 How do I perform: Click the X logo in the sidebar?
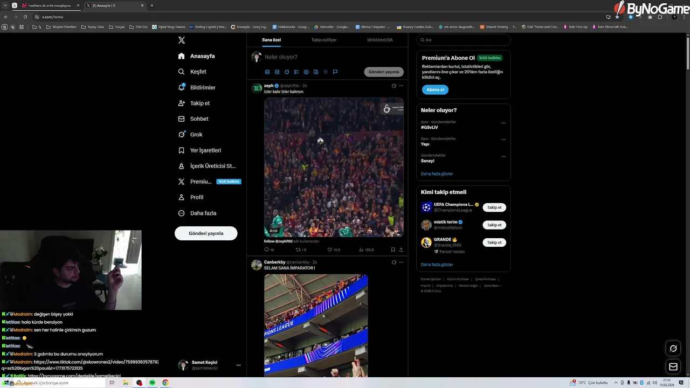coord(182,40)
